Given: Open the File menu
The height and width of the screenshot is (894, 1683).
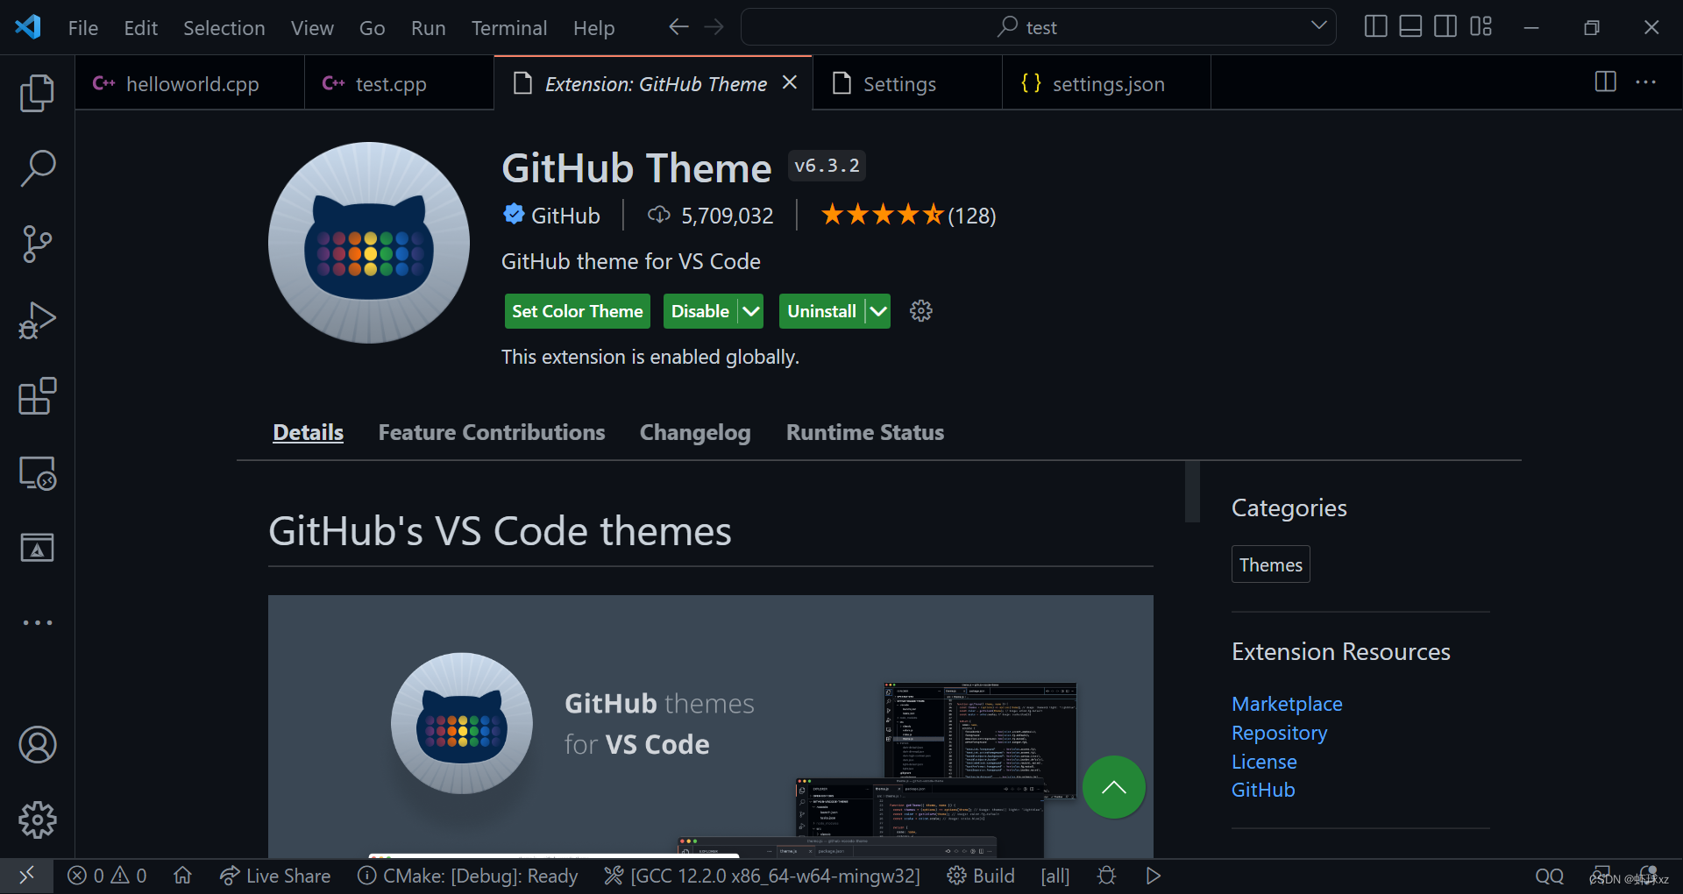Looking at the screenshot, I should pyautogui.click(x=83, y=28).
